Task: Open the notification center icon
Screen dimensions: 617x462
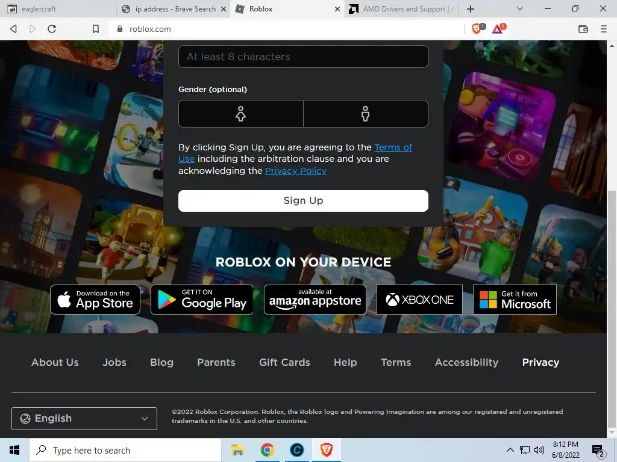Action: (598, 450)
